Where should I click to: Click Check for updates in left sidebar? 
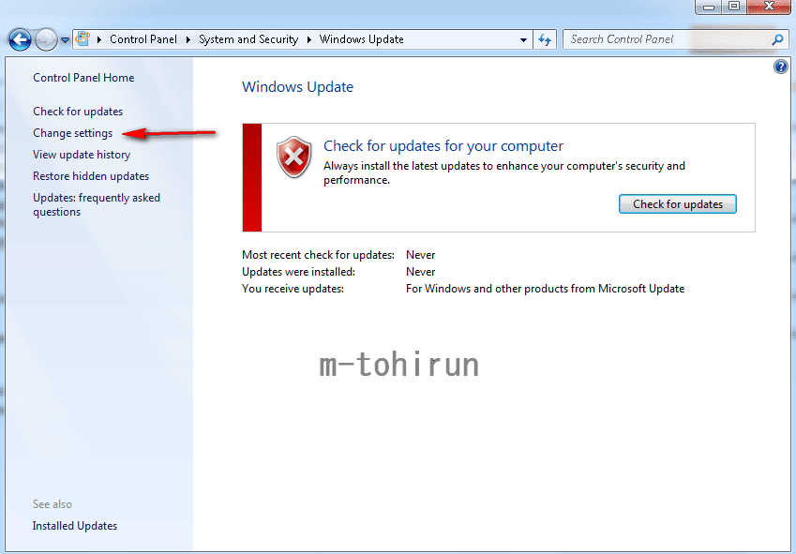(x=78, y=112)
